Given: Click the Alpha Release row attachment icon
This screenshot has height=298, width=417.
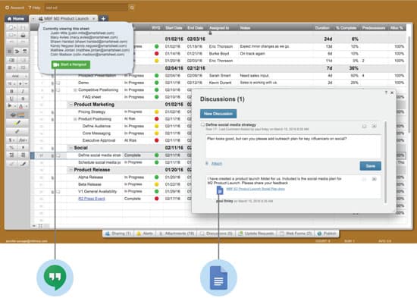Looking at the screenshot, I should coord(52,177).
